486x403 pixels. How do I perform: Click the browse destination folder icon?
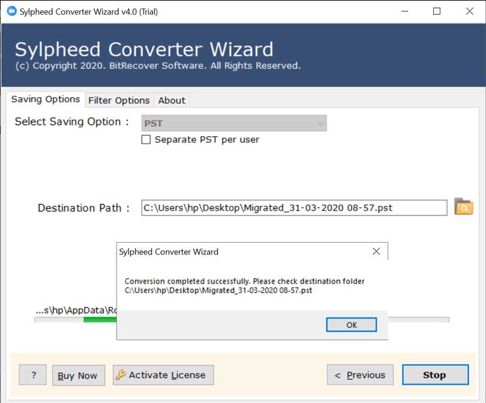pos(464,206)
